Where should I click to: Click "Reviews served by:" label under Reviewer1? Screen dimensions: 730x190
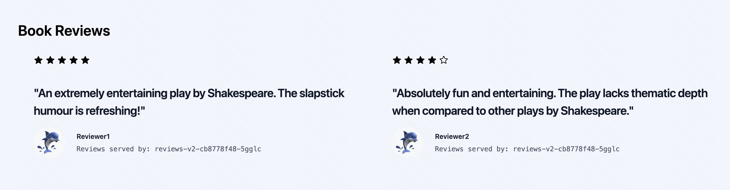113,149
